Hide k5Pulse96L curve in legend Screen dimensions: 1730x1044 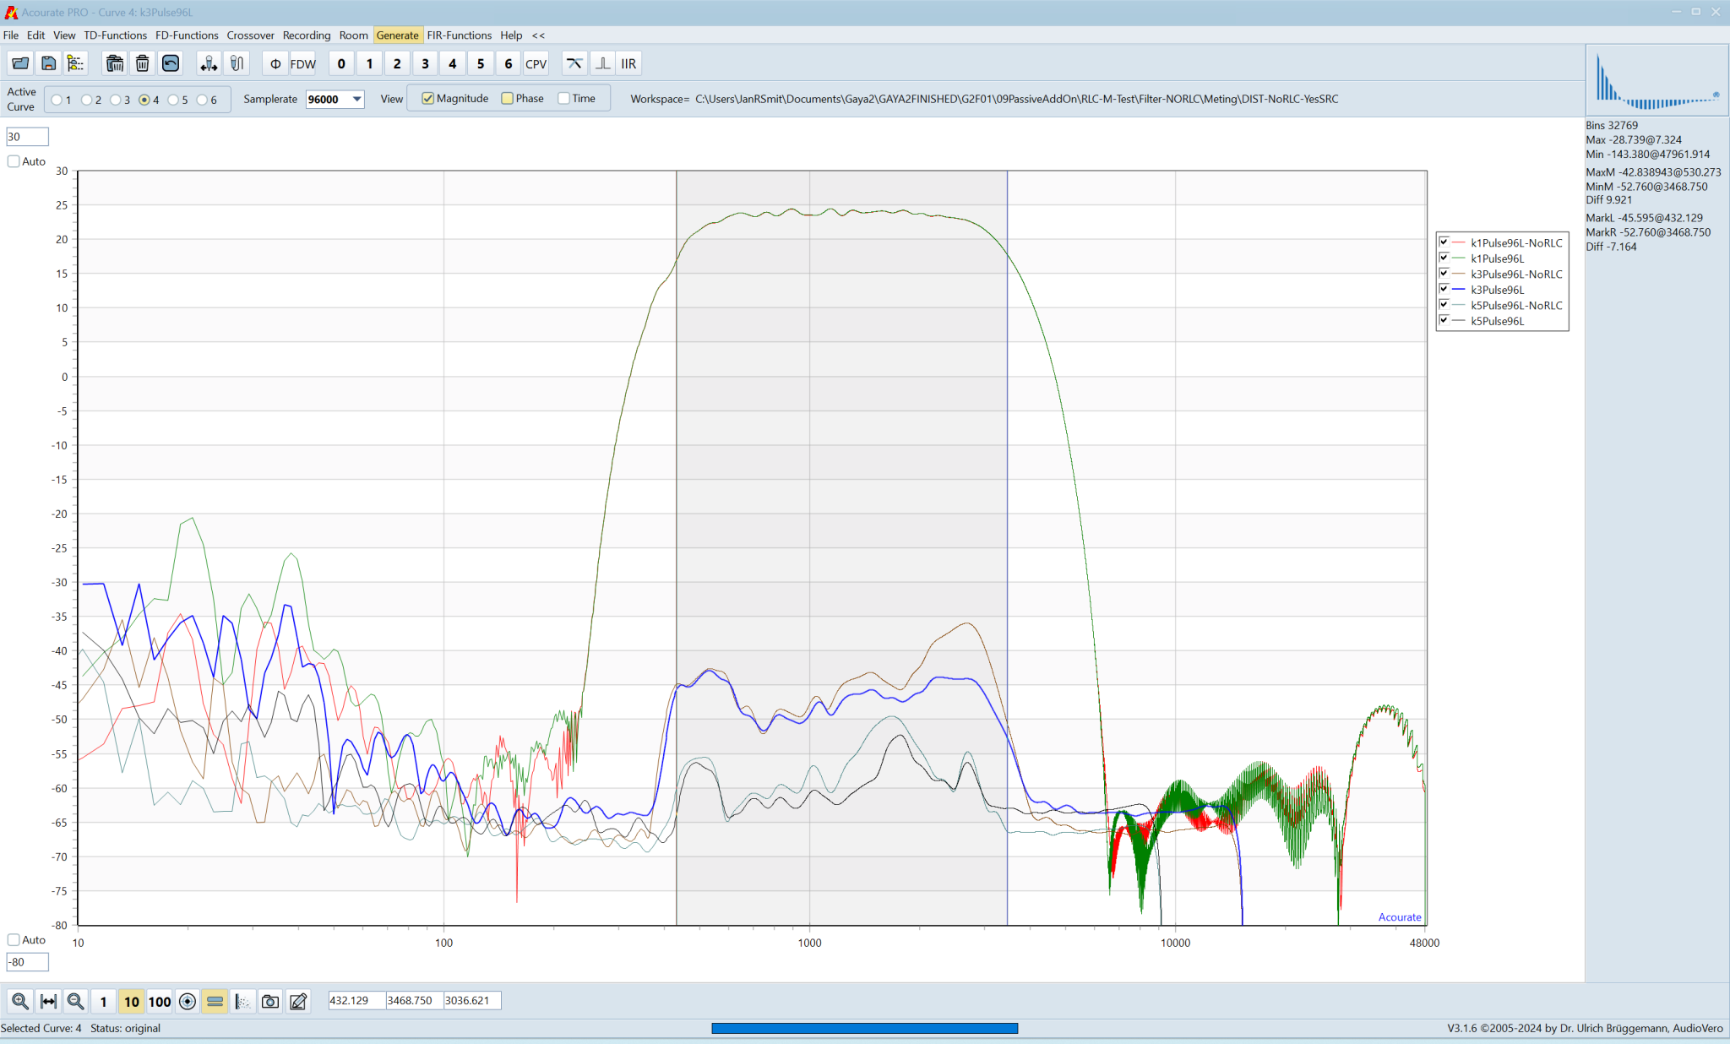tap(1444, 320)
